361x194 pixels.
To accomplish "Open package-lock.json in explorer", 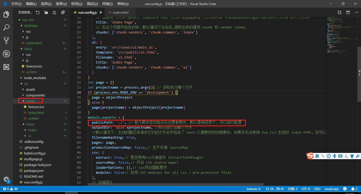I will pos(38,165).
